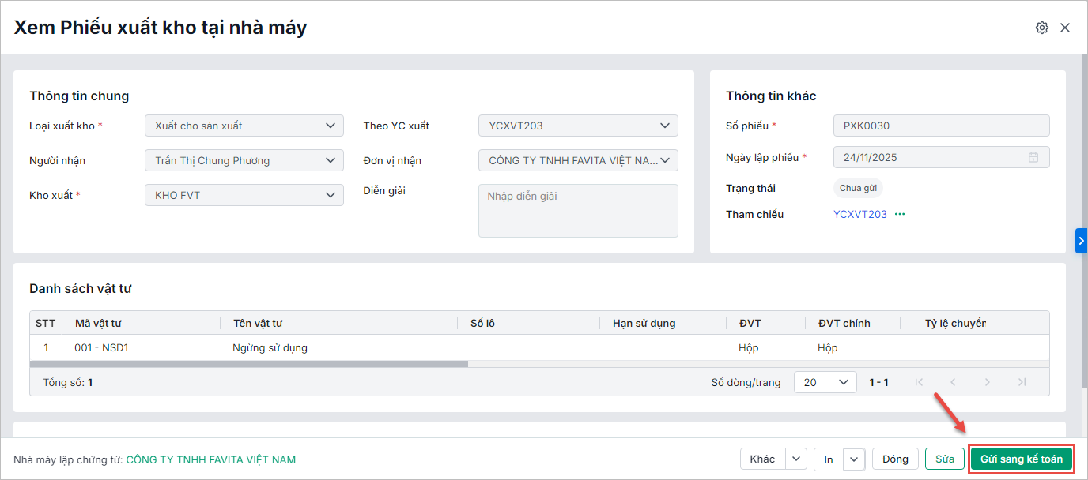
Task: Open the three-dot menu beside YCXVT203 reference
Action: (x=900, y=214)
